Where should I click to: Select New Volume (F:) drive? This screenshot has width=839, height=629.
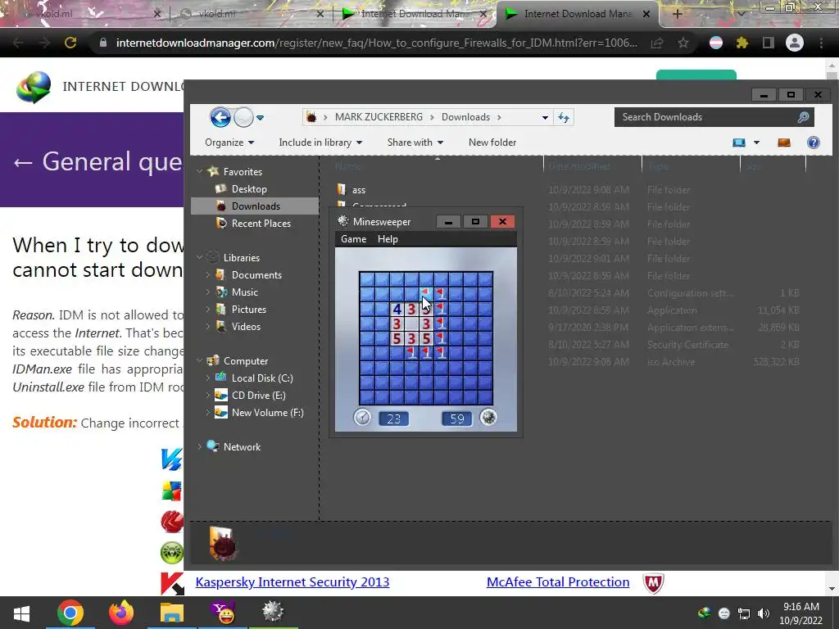tap(267, 413)
